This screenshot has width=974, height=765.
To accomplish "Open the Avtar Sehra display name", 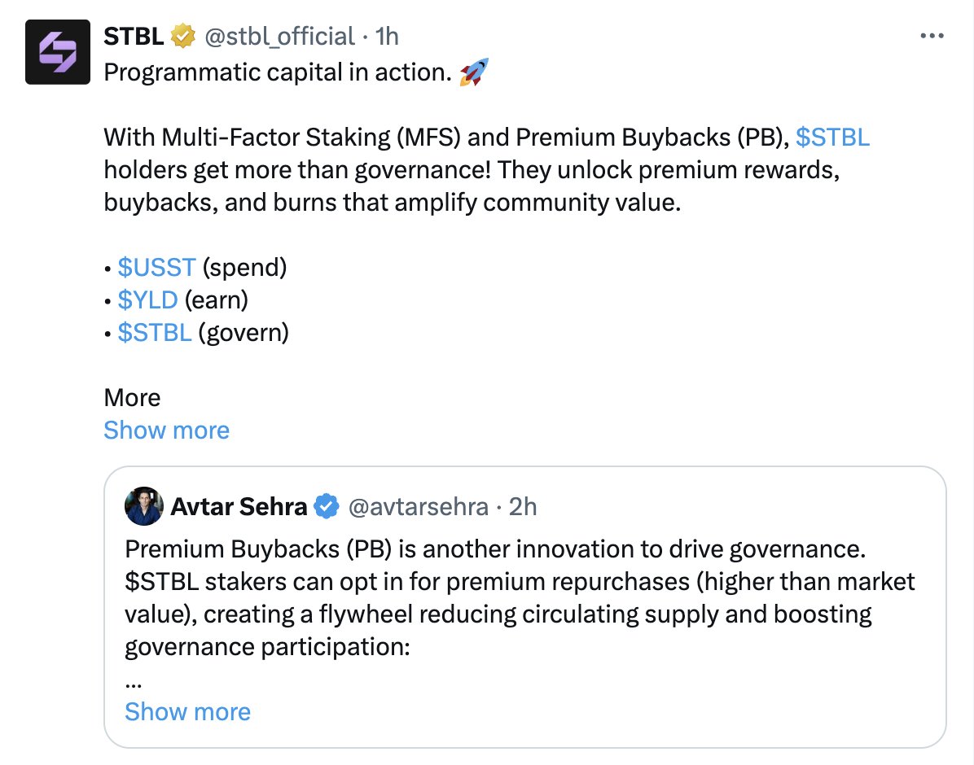I will click(239, 506).
